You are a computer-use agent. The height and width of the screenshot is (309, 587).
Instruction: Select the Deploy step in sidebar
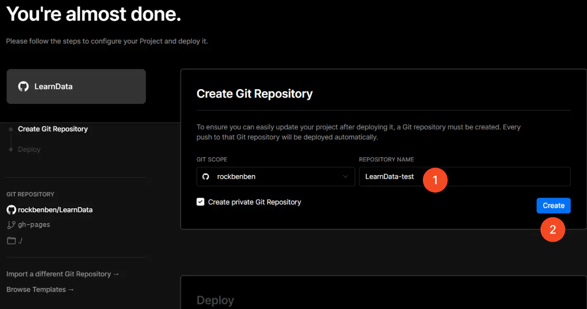click(29, 150)
